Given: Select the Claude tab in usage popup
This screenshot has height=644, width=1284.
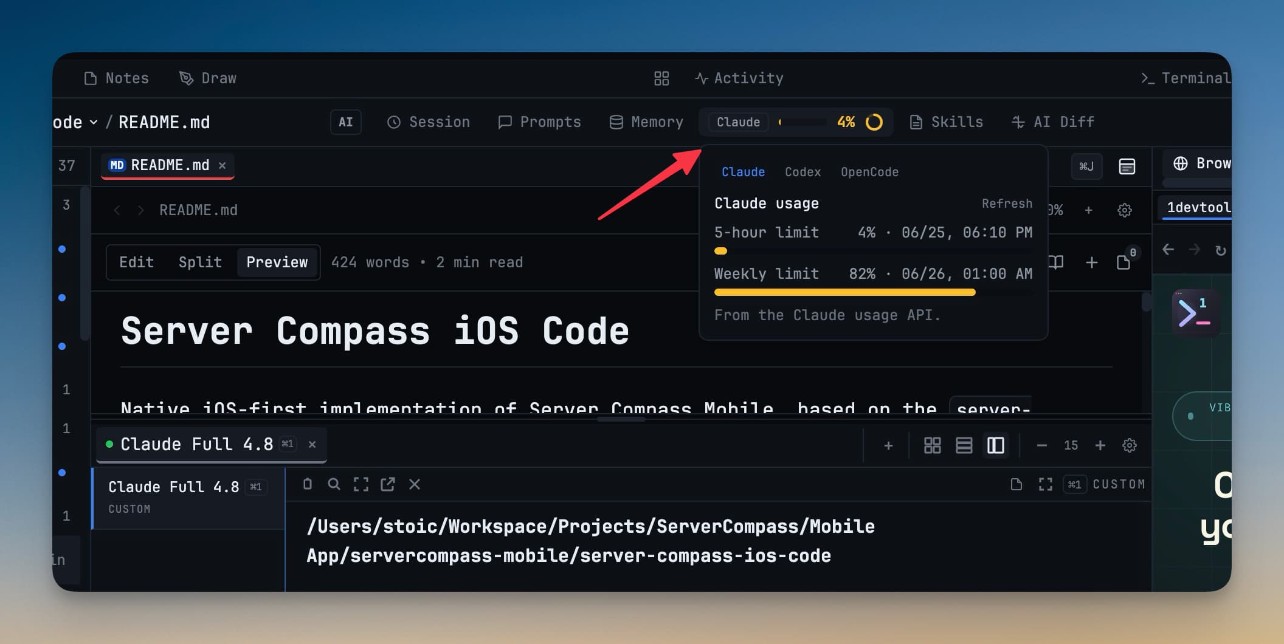Looking at the screenshot, I should pos(743,172).
